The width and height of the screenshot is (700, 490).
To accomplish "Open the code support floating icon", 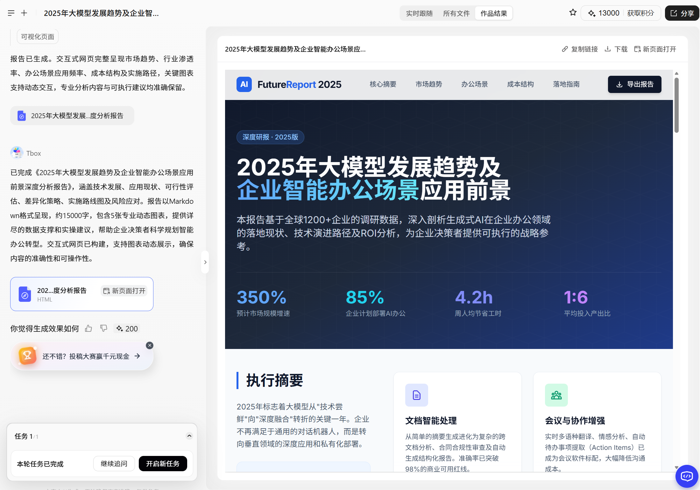I will (x=687, y=476).
